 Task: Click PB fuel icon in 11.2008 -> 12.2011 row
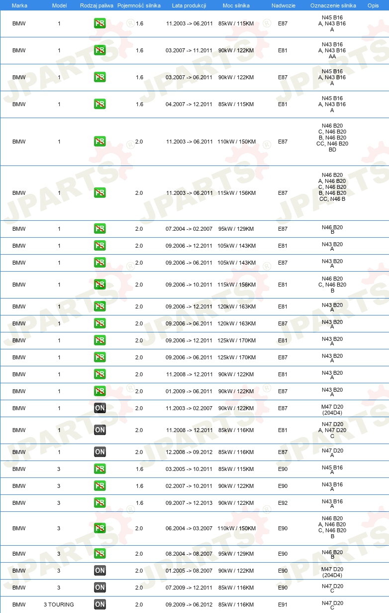coord(100,374)
